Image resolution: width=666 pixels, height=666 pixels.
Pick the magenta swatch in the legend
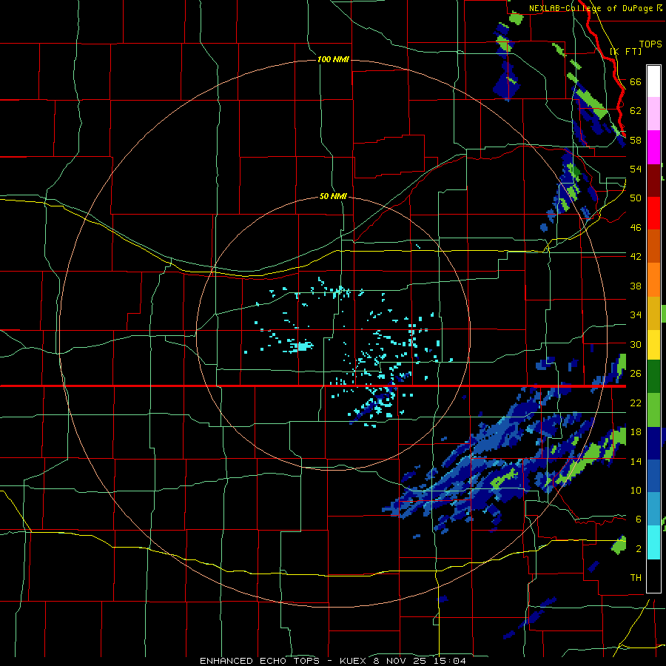[653, 147]
